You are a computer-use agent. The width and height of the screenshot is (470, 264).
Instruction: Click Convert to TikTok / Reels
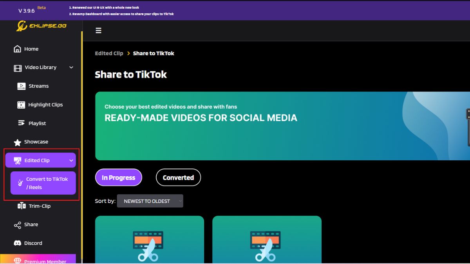[x=42, y=183]
